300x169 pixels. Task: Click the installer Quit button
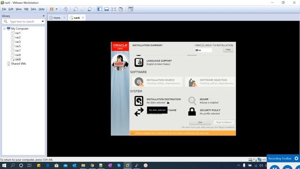click(200, 122)
